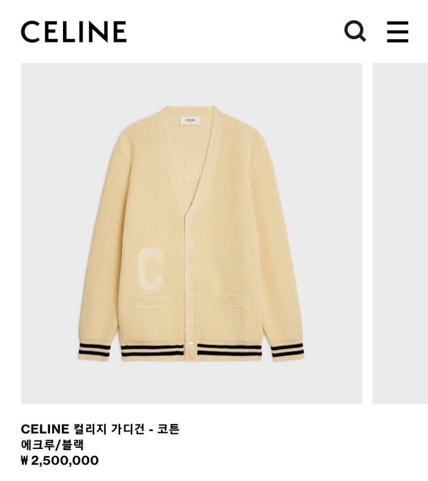
Task: Click the third button on cardigan placket
Action: click(x=190, y=270)
